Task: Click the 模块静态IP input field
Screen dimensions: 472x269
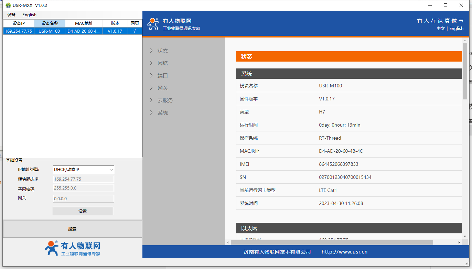Action: 83,179
